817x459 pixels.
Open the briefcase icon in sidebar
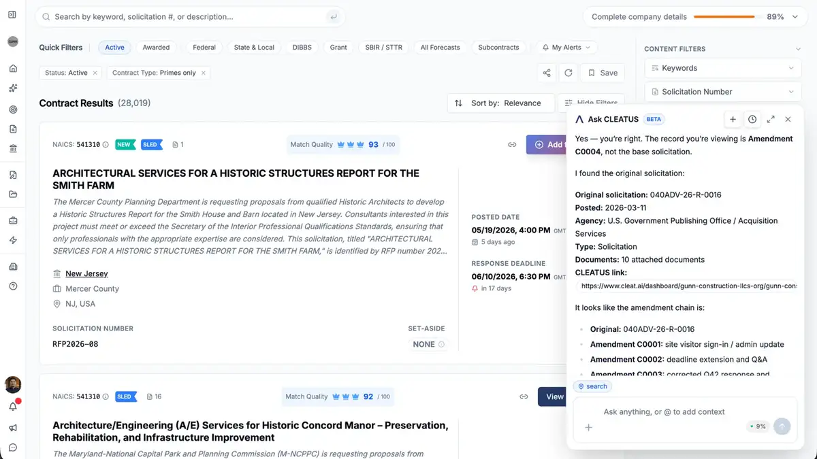13,220
